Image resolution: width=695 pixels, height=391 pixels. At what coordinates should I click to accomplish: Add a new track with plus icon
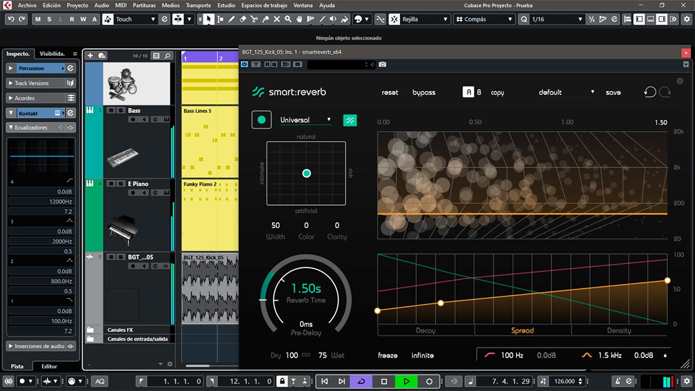click(x=90, y=56)
